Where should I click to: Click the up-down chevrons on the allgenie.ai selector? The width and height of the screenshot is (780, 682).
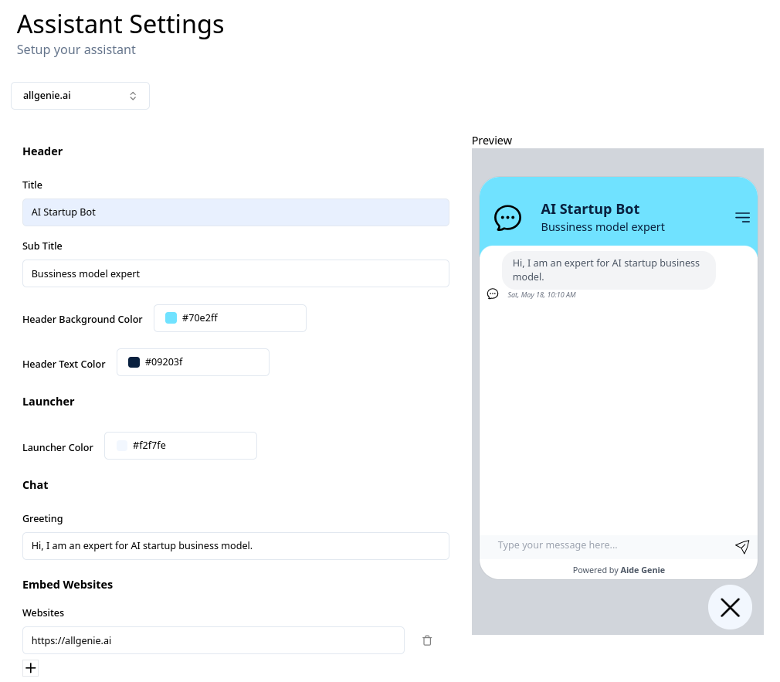(x=133, y=95)
